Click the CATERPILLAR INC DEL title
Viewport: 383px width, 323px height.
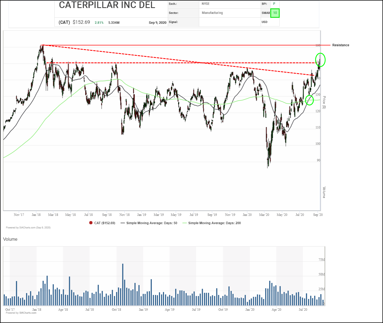point(107,5)
